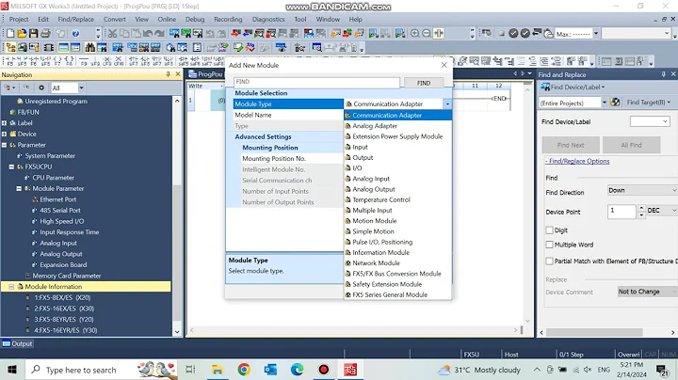
Task: Click the Open project folder icon
Action: click(x=22, y=33)
